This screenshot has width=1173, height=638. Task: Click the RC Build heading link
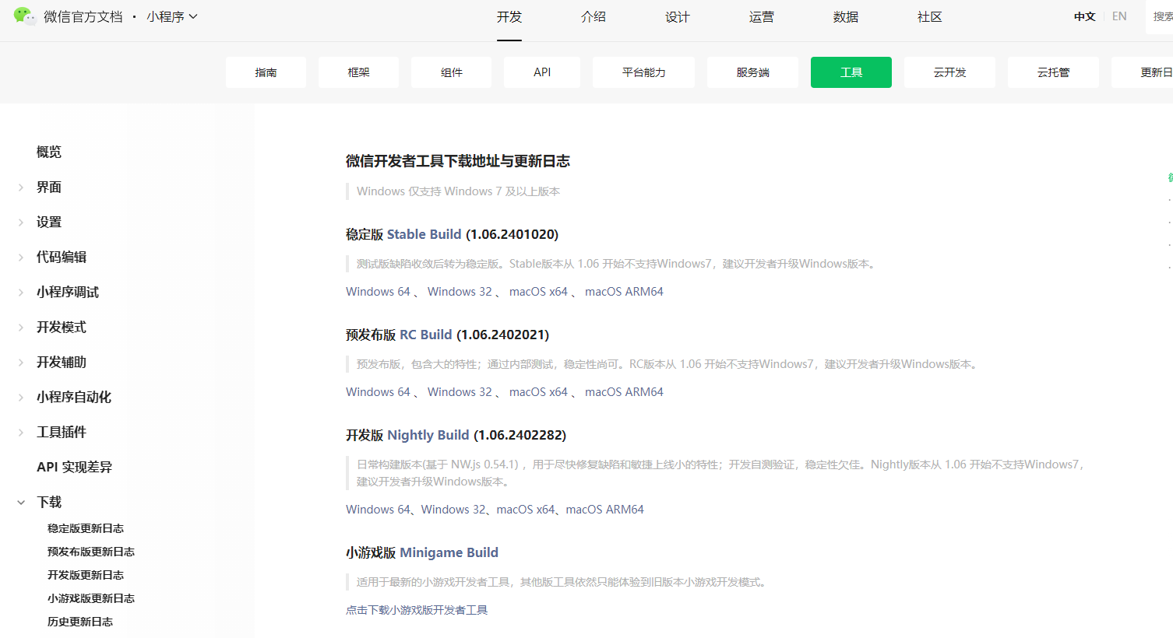(x=426, y=335)
